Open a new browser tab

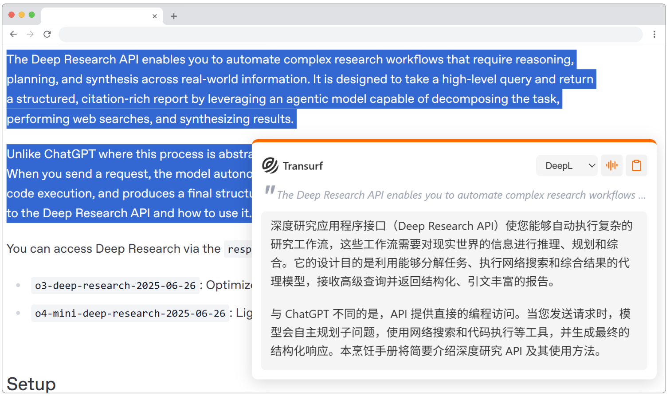(174, 16)
